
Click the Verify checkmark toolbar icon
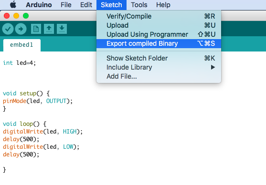[8, 29]
